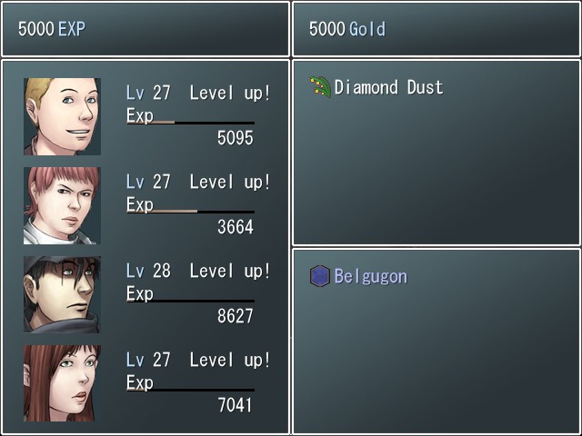The image size is (582, 436).
Task: Click the Exp bar showing 8627
Action: point(190,301)
